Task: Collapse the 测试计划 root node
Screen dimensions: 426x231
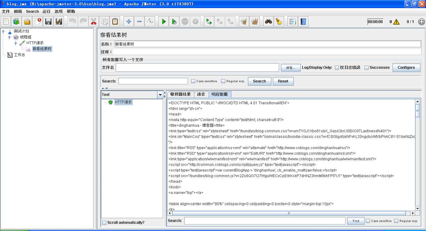Action: (3, 31)
